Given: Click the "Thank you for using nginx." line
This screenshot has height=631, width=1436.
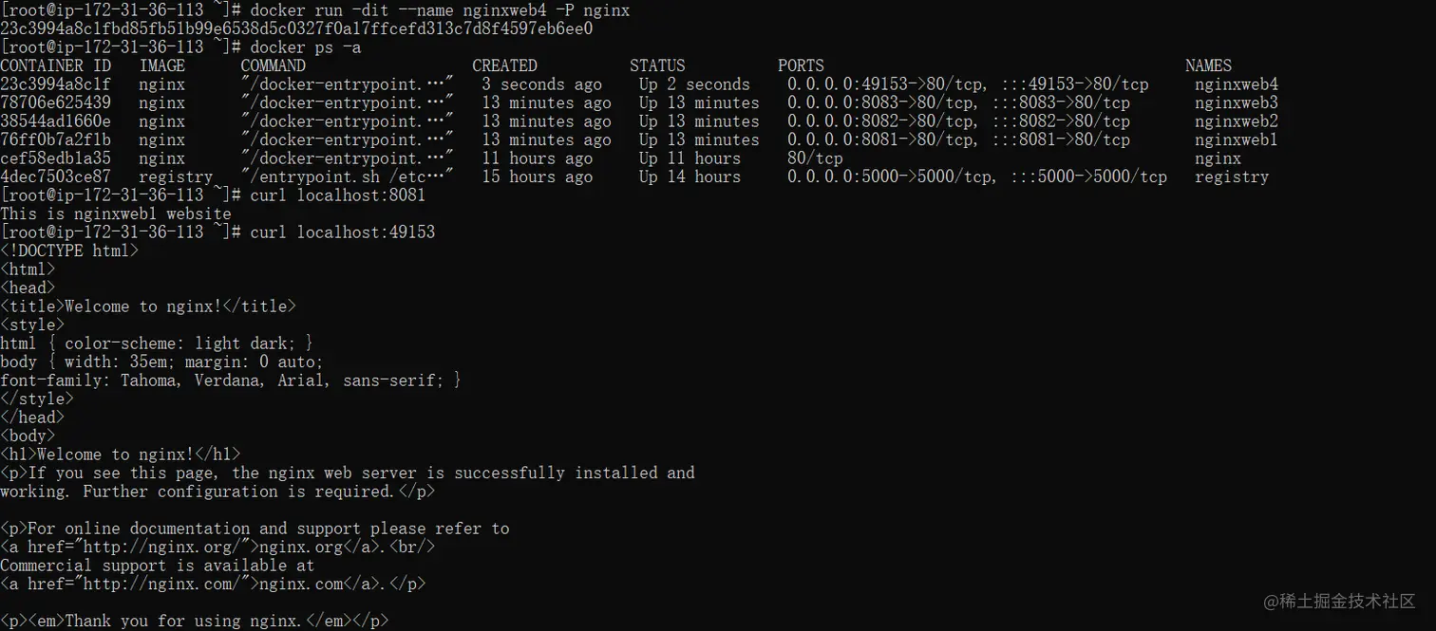Looking at the screenshot, I should point(195,622).
